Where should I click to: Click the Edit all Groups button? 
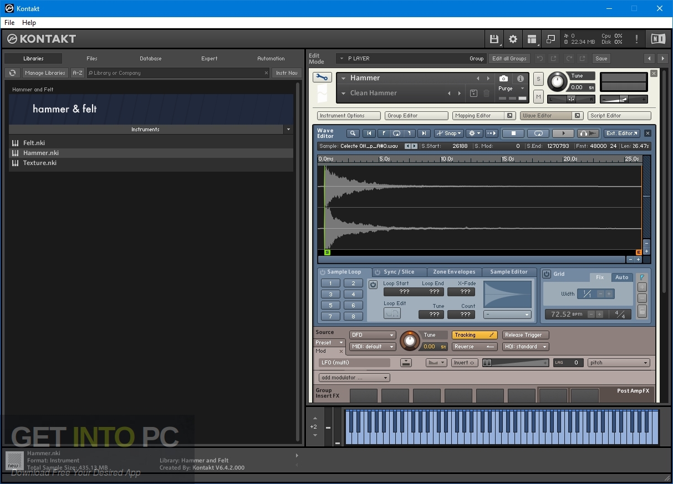(x=509, y=58)
